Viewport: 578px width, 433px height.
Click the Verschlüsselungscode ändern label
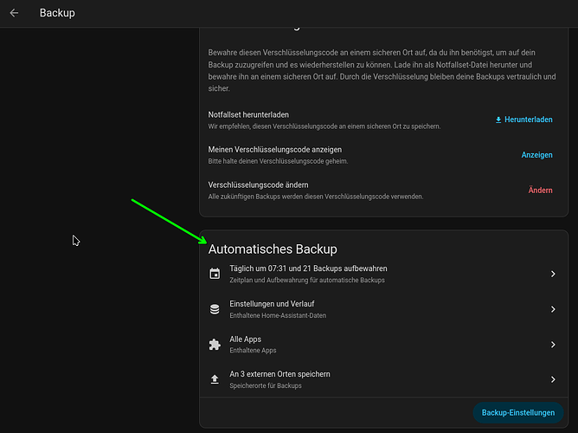click(258, 184)
